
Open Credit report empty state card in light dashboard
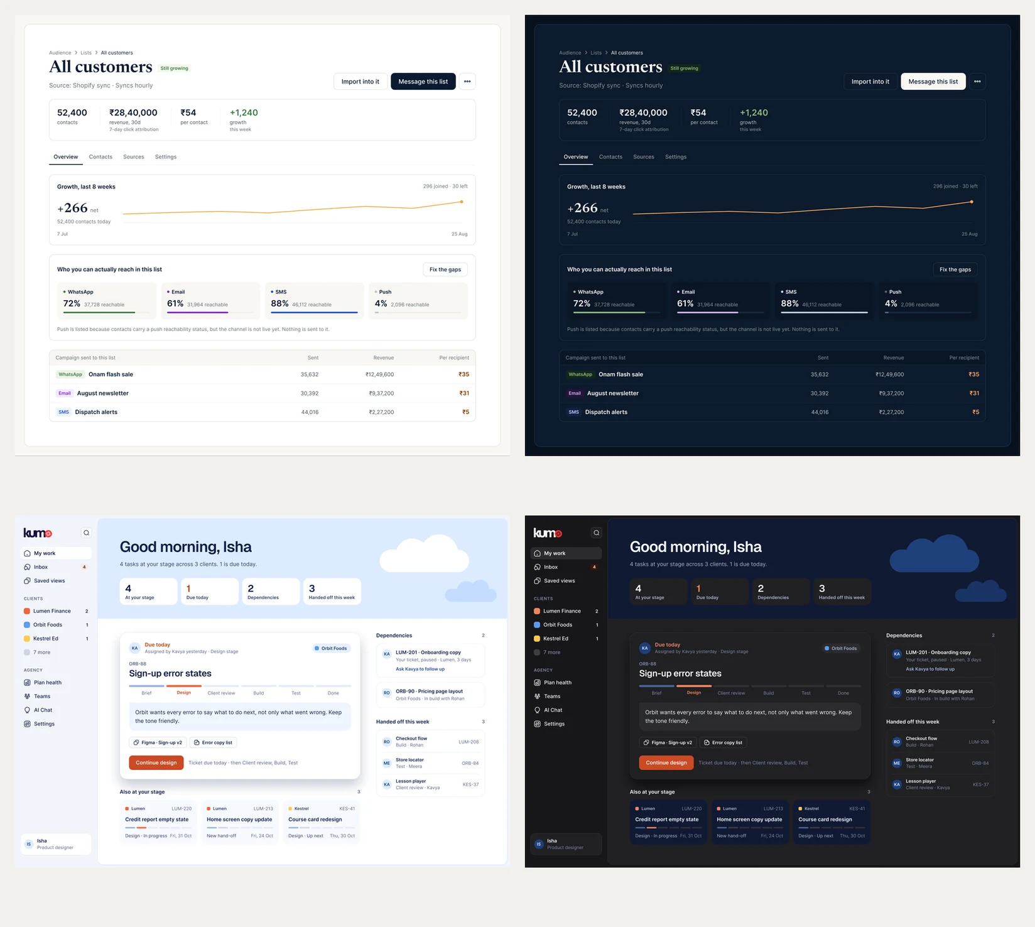click(158, 822)
